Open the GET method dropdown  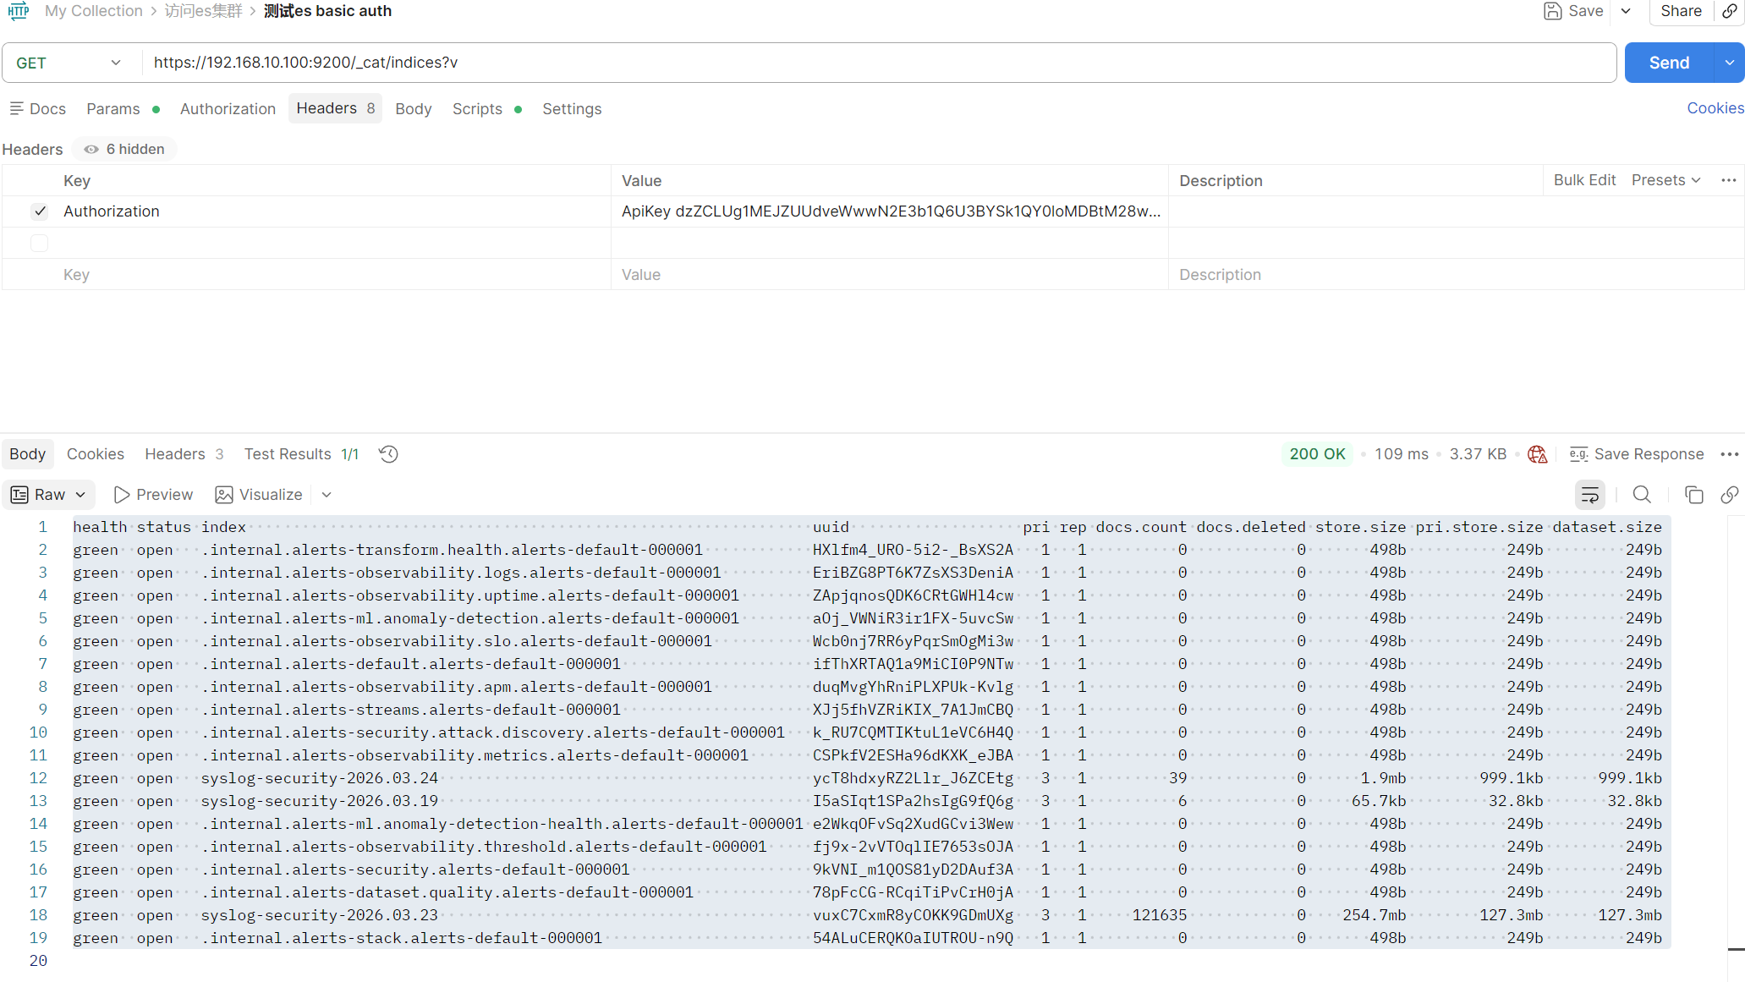[x=69, y=63]
